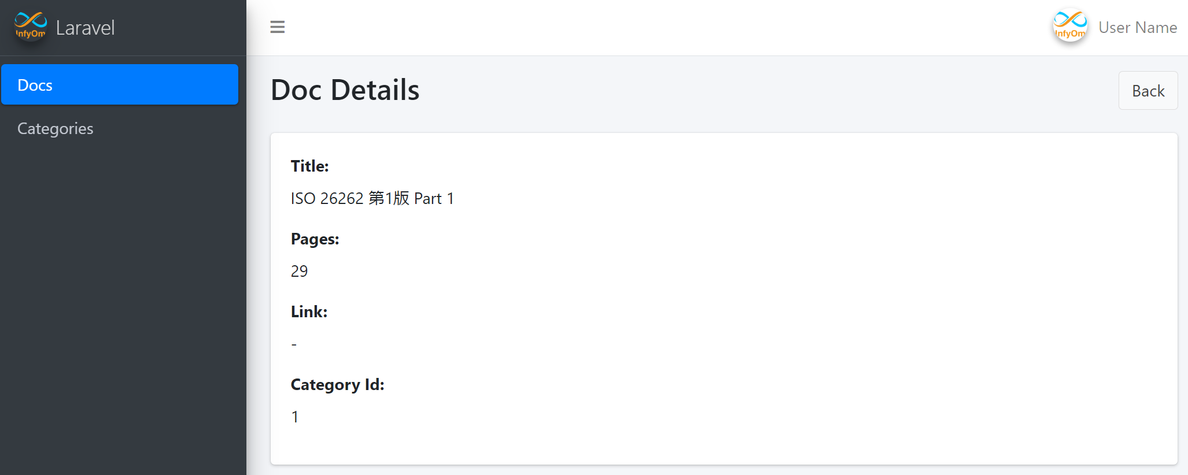
Task: Open the User Name account dropdown
Action: point(1137,28)
